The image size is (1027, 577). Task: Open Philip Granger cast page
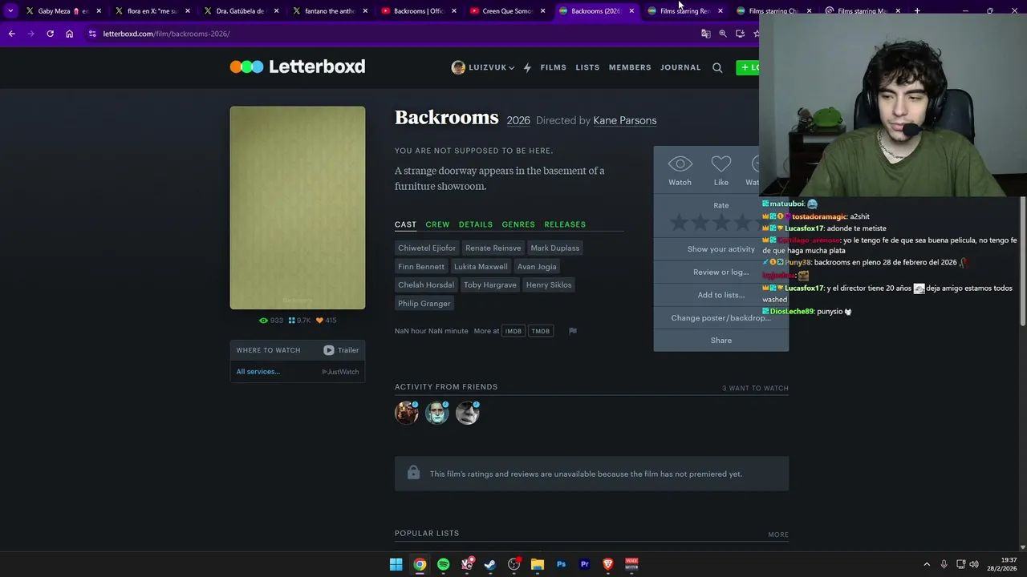(x=424, y=303)
